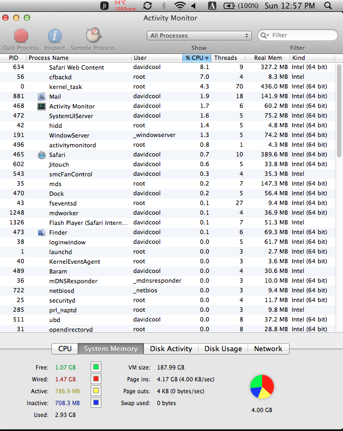
Task: Select the launchd process row
Action: (167, 252)
